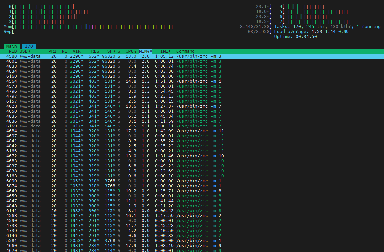Sort by RES column header
The image size is (384, 252).
[x=95, y=51]
